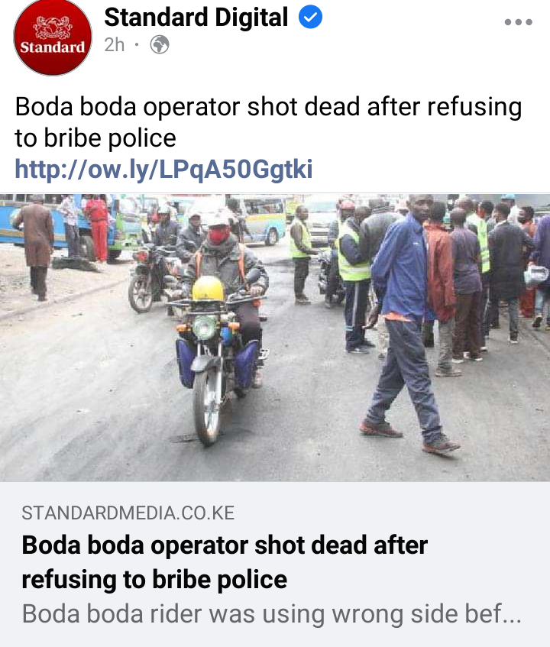Viewport: 550px width, 647px height.
Task: Click the Standard logo lion emblem
Action: click(53, 27)
